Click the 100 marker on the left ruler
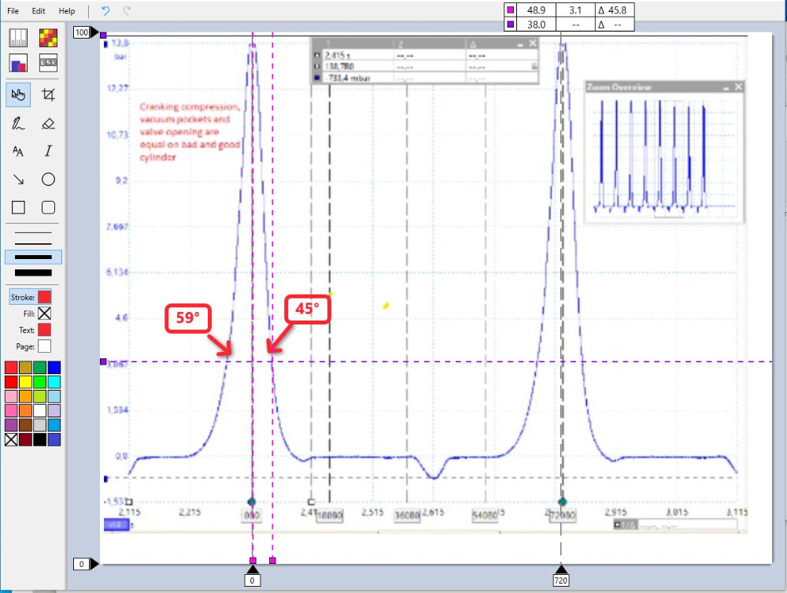The image size is (787, 593). (83, 33)
